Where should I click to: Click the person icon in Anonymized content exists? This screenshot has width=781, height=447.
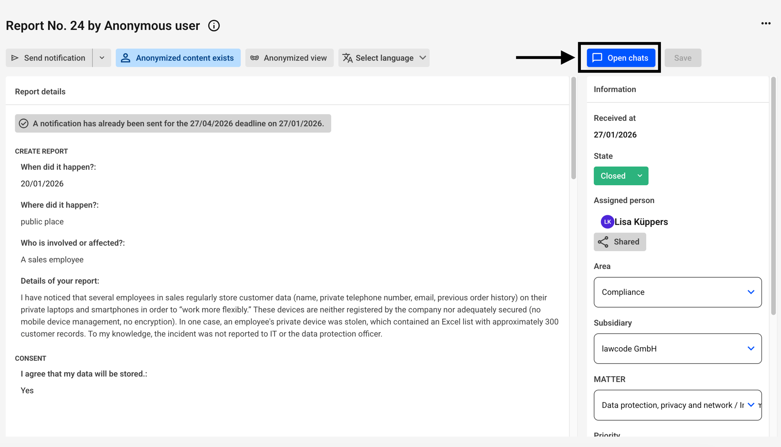coord(126,58)
